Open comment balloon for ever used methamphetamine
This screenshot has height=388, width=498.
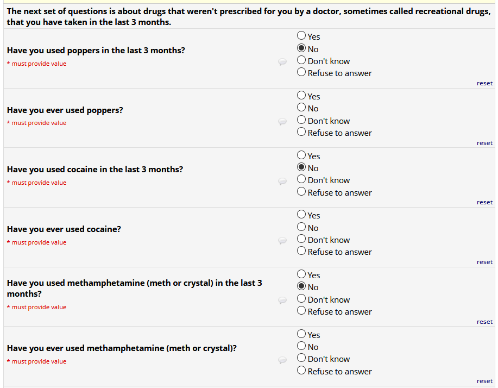pos(282,360)
